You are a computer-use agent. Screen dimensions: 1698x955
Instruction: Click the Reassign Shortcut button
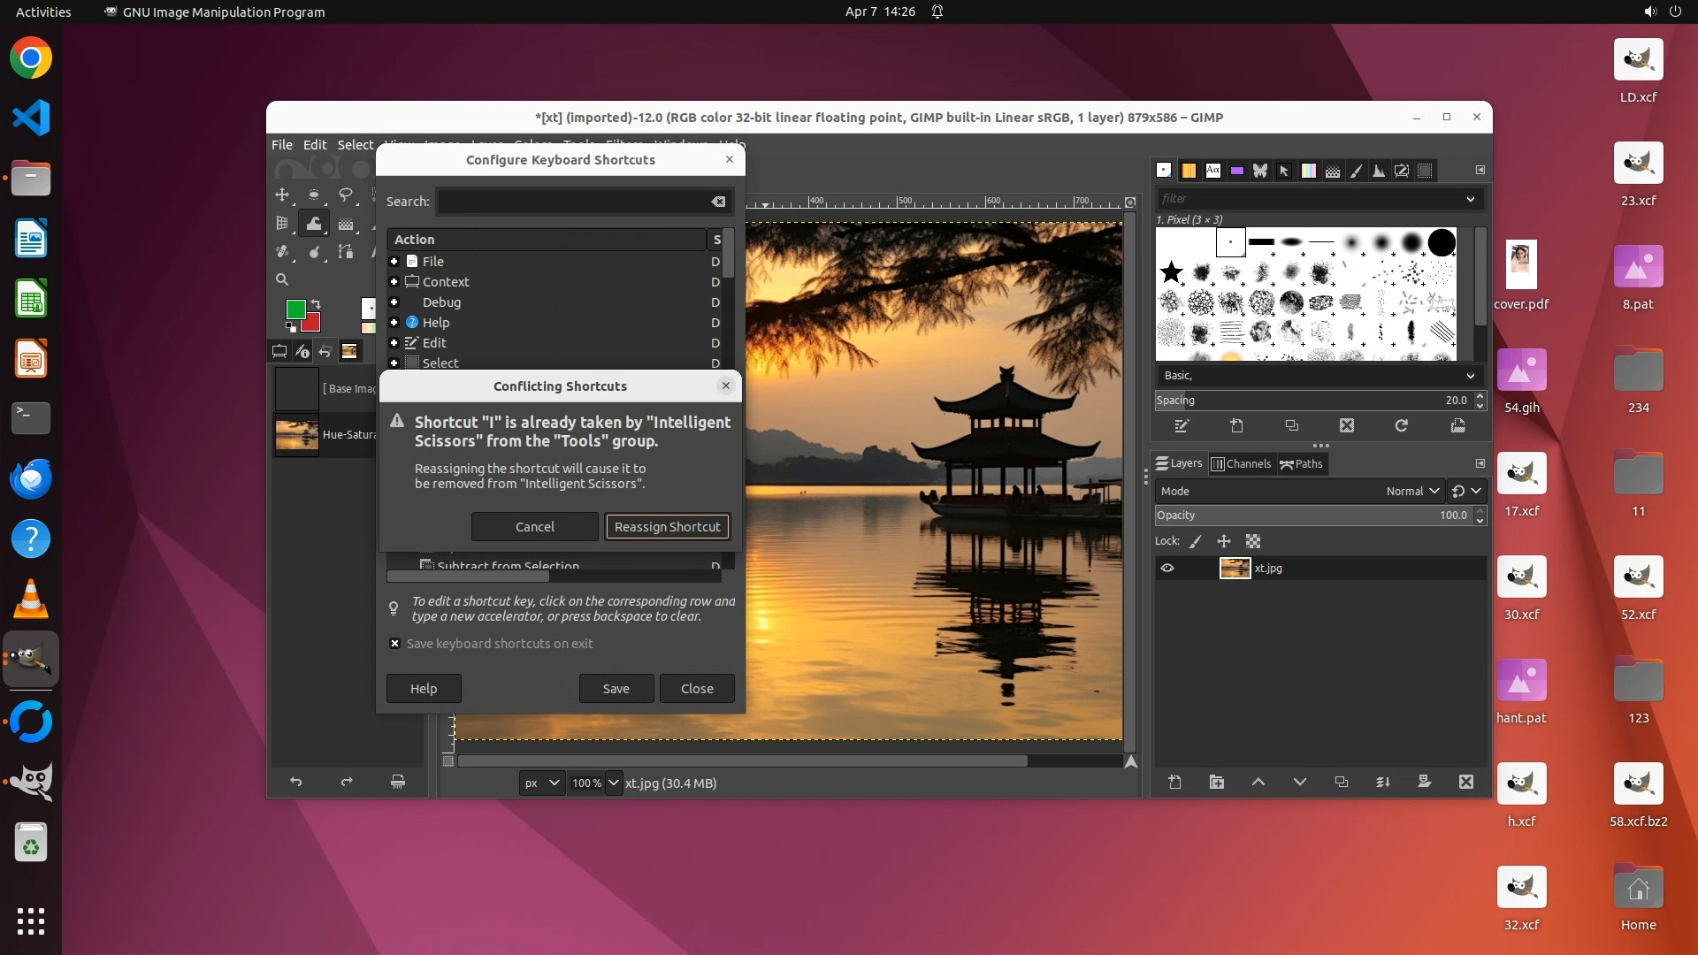[x=667, y=527]
